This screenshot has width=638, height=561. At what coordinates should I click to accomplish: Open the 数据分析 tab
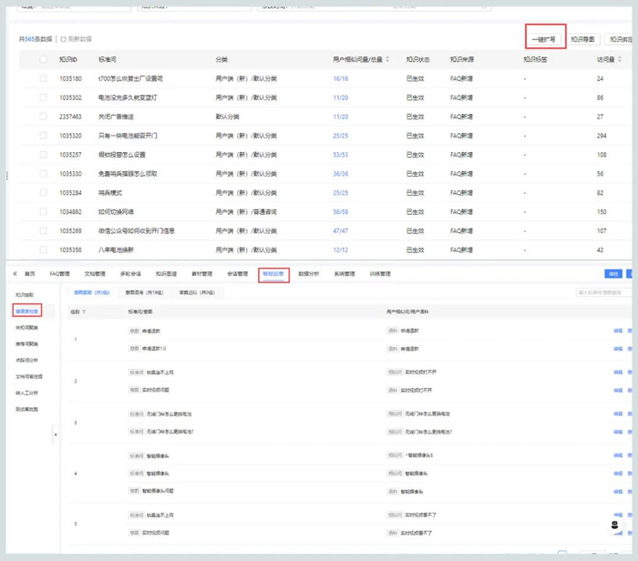pyautogui.click(x=309, y=273)
